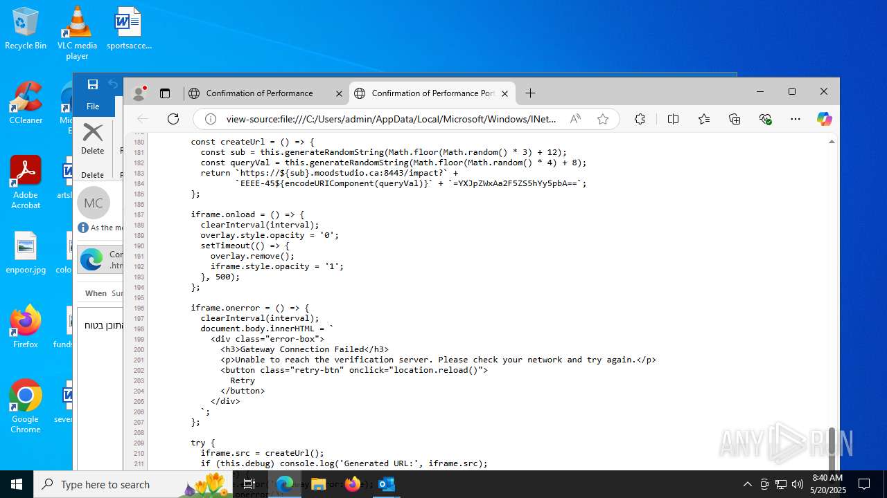
Task: Show hidden system tray icons
Action: click(x=747, y=484)
